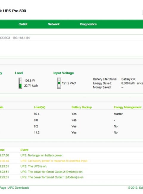The height and width of the screenshot is (194, 143).
Task: Open the Diagnostics tab
Action: [x=88, y=24]
